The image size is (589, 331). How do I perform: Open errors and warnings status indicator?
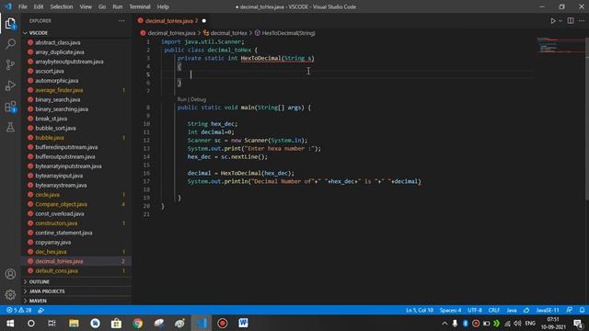coord(18,311)
